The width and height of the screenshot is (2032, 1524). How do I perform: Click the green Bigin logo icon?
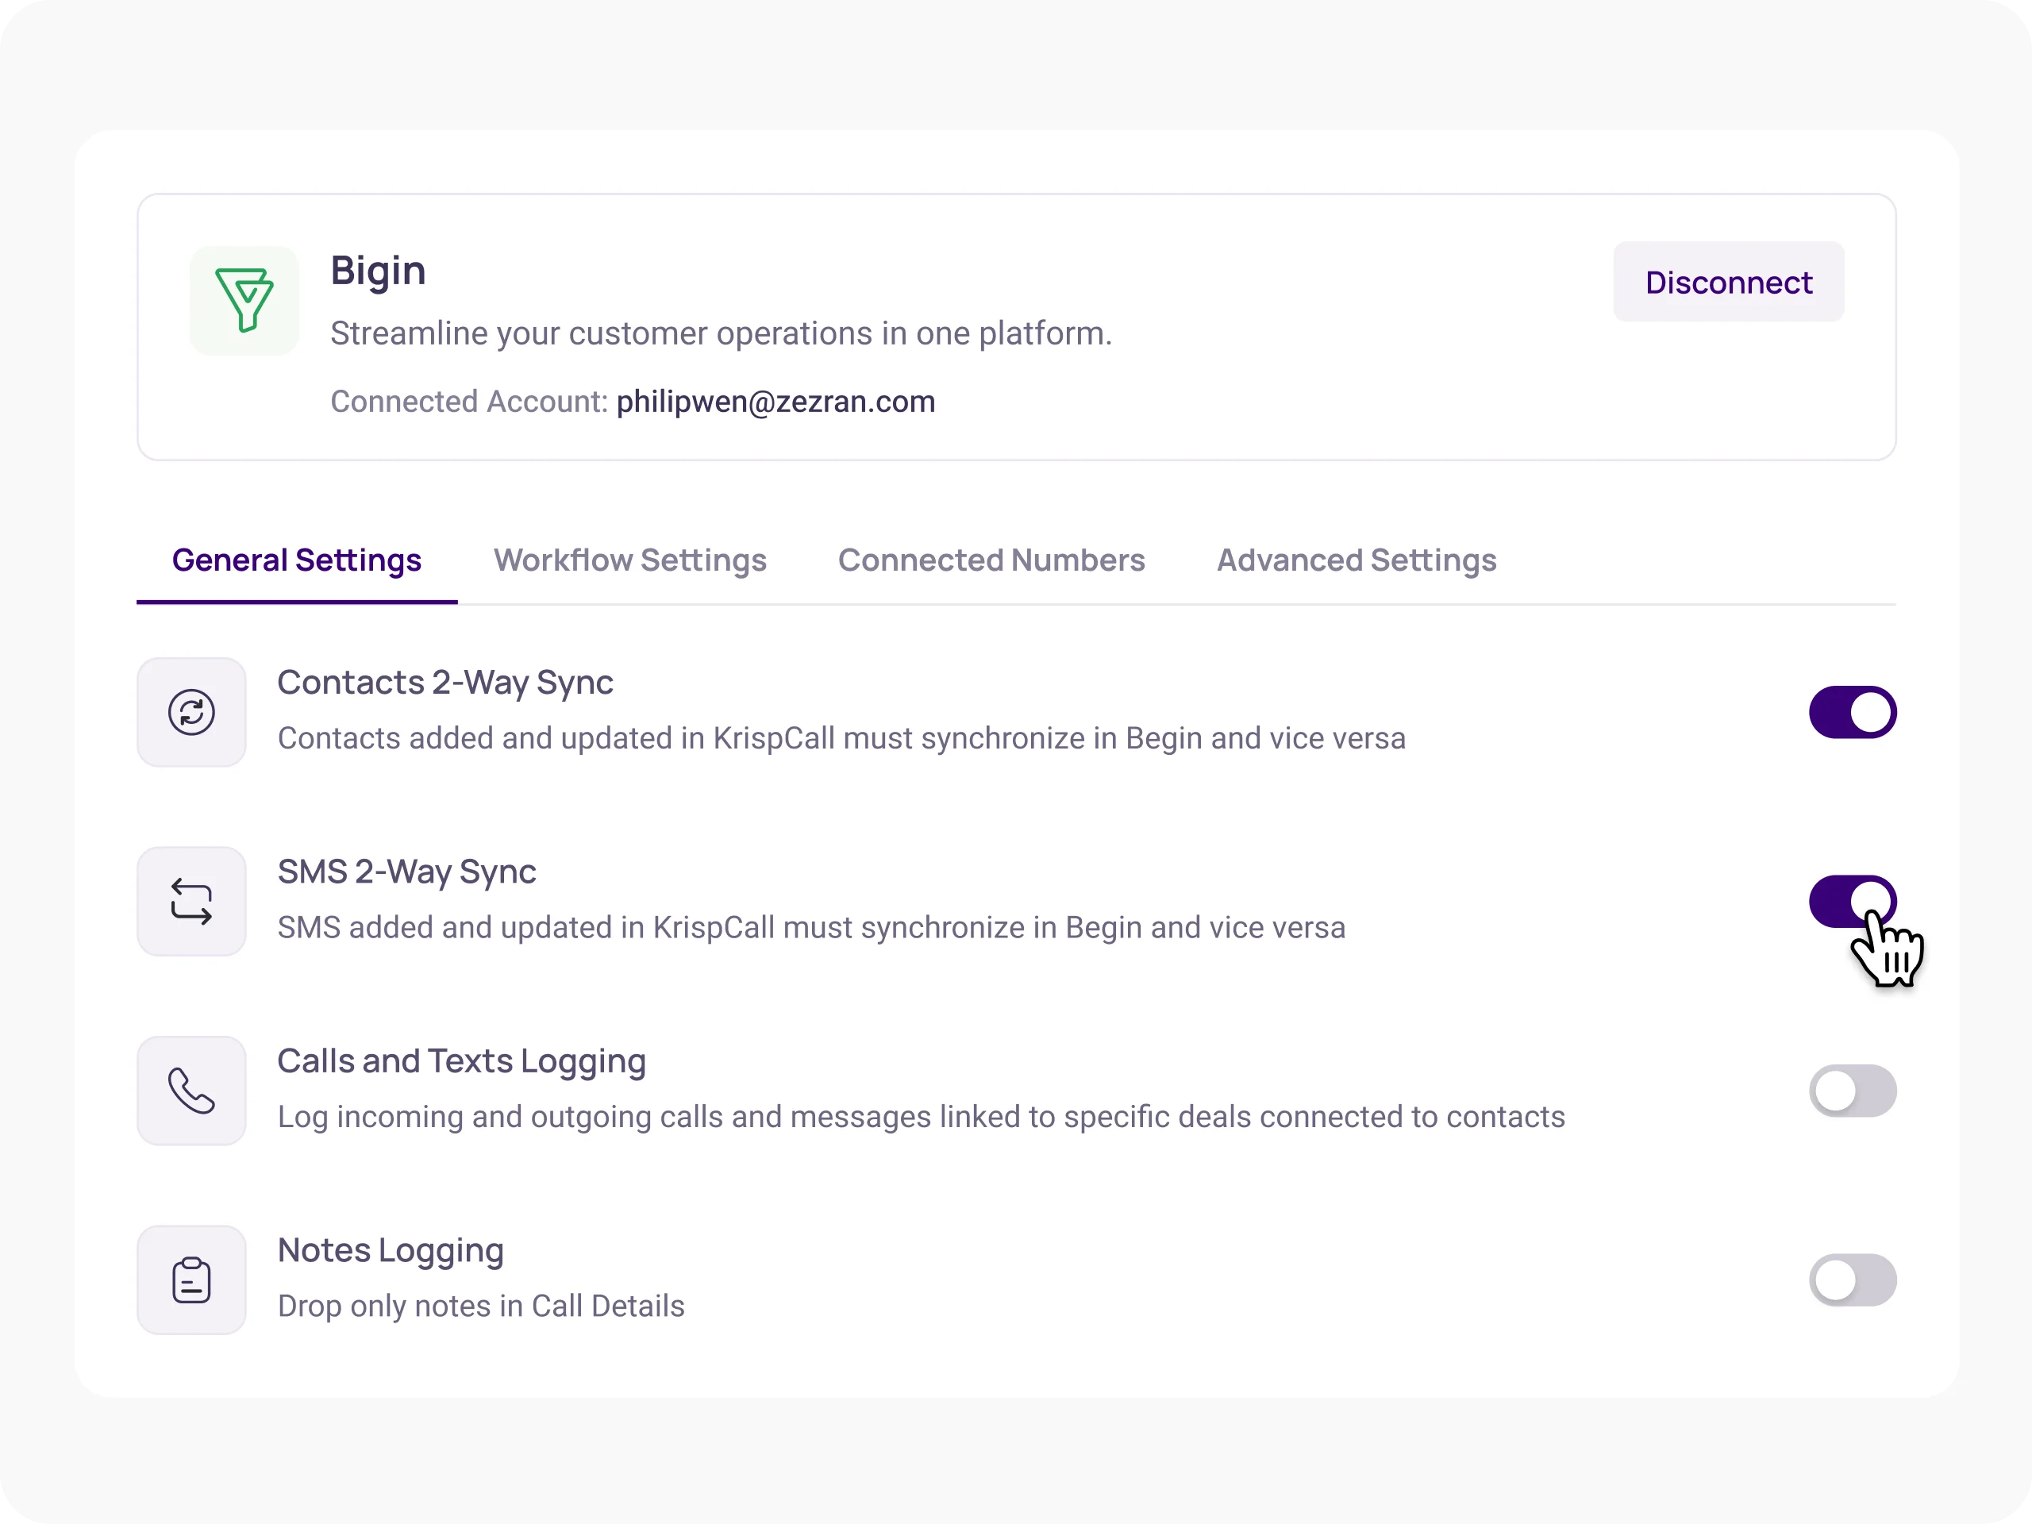point(244,300)
